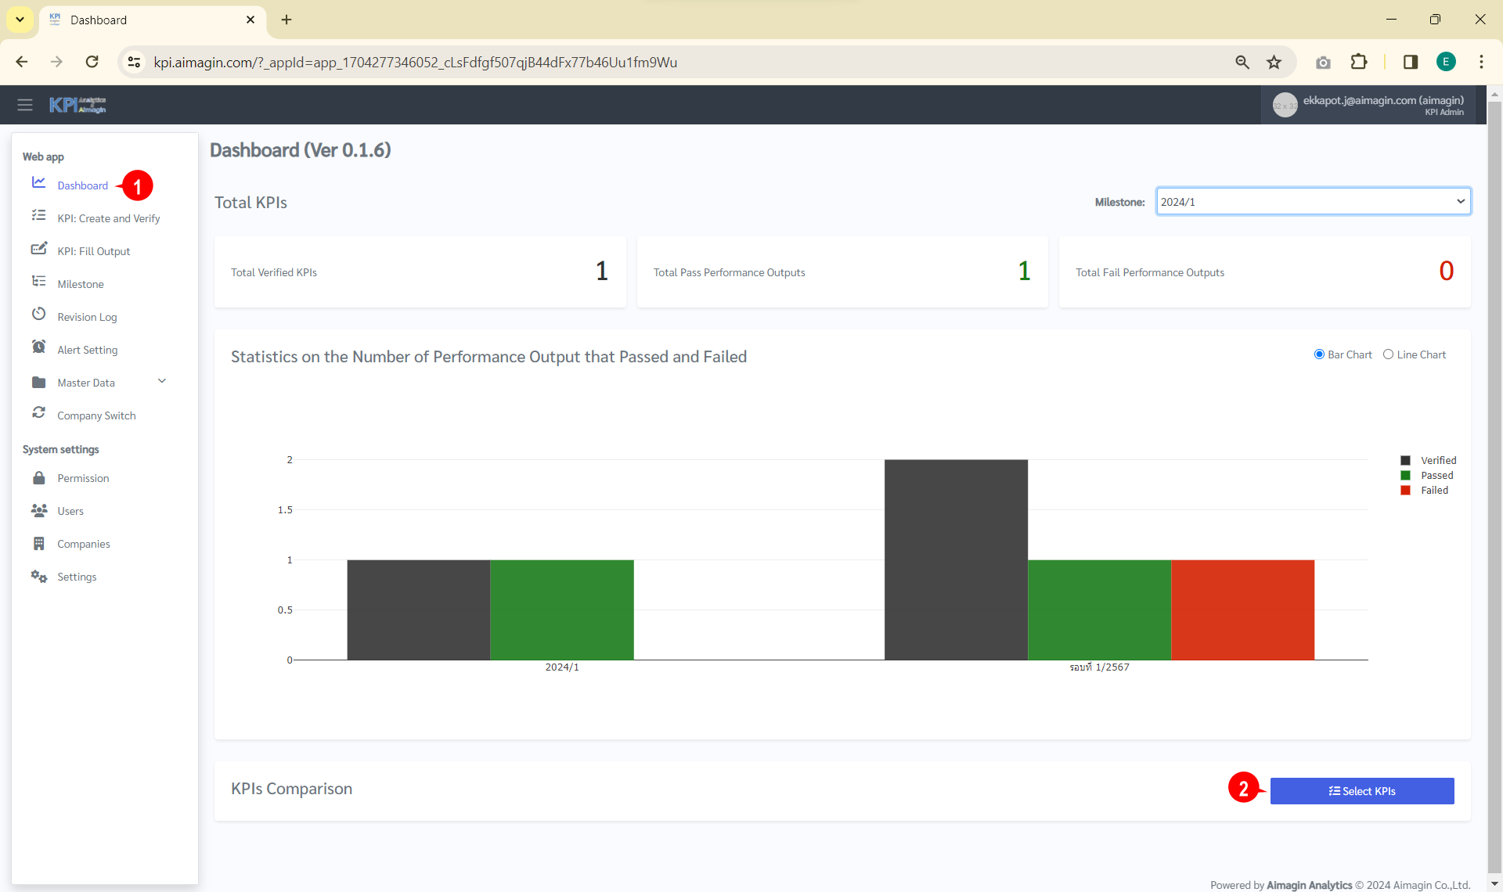Click the Companies building icon

coord(38,543)
